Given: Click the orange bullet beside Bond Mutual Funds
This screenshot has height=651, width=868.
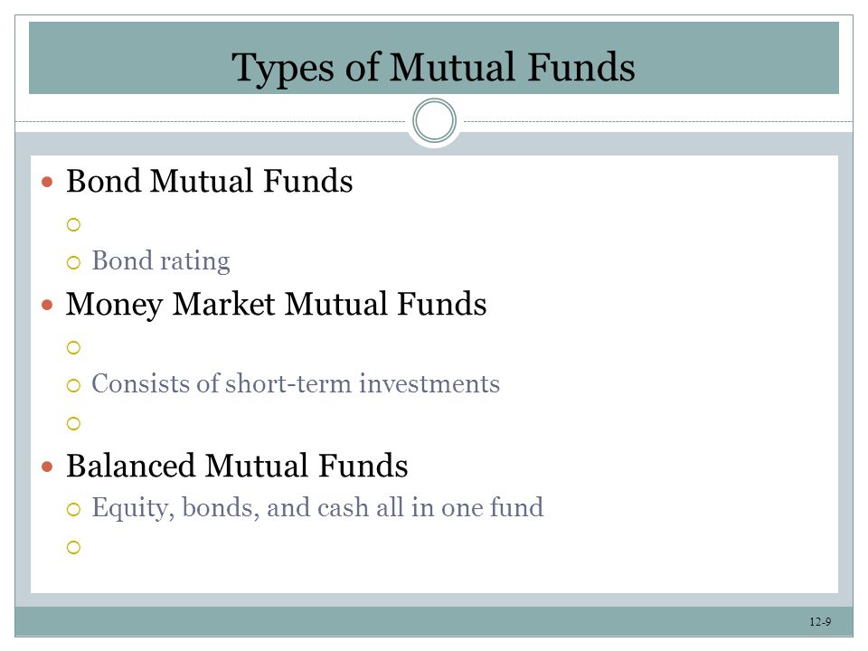Looking at the screenshot, I should pos(47,182).
